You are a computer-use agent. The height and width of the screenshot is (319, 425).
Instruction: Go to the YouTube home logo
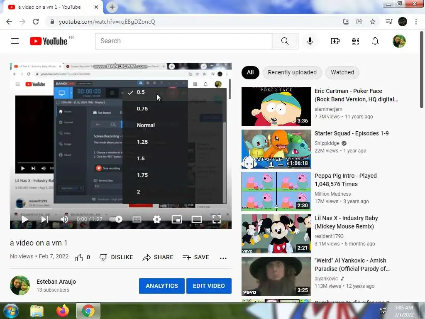(x=49, y=41)
